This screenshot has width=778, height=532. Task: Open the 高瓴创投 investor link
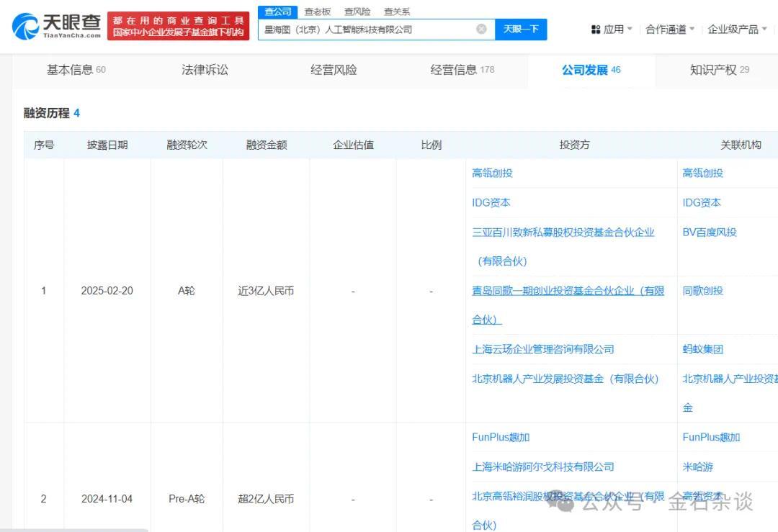pos(491,173)
